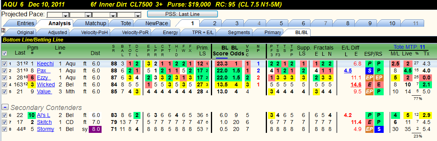Toggle checkbox for the Value row
Screen dimensions: 437x141
click(x=4, y=91)
